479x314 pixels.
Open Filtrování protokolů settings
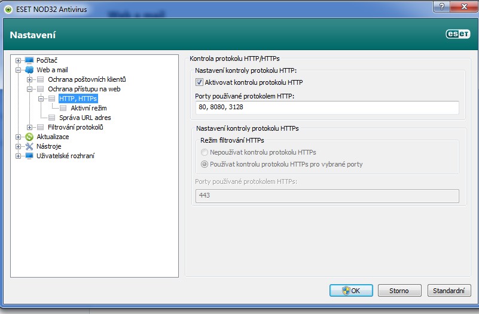75,127
